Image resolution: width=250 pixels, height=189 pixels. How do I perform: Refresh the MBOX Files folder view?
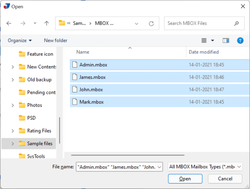tap(151, 23)
